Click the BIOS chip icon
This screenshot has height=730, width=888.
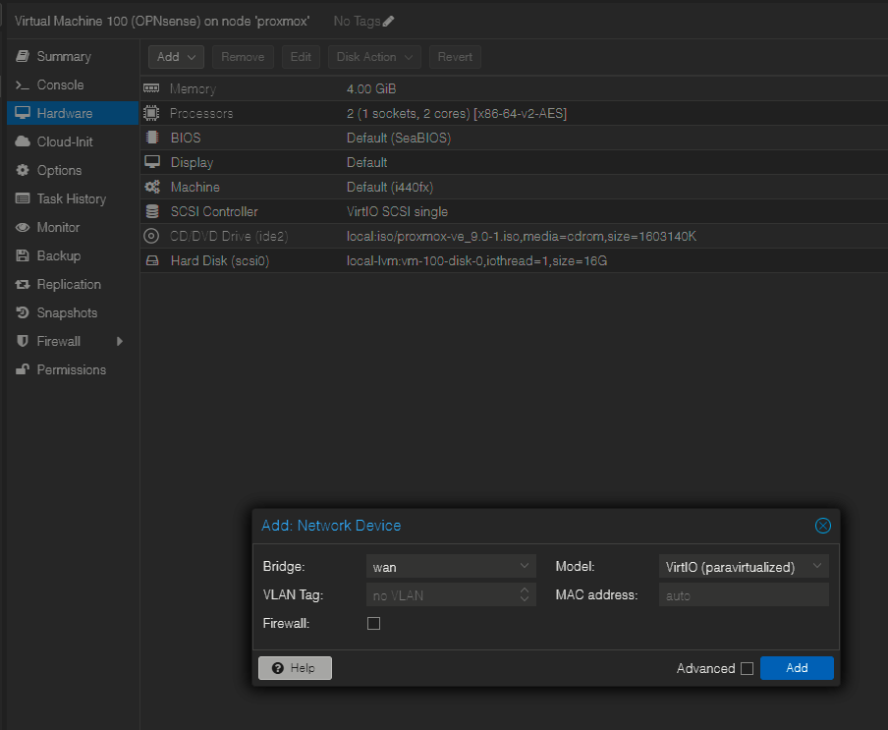(152, 138)
